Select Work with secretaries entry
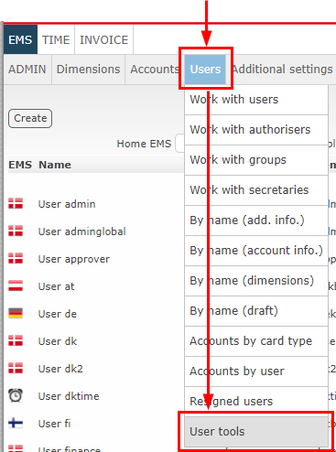Viewport: 336px width, 452px height. pyautogui.click(x=256, y=190)
